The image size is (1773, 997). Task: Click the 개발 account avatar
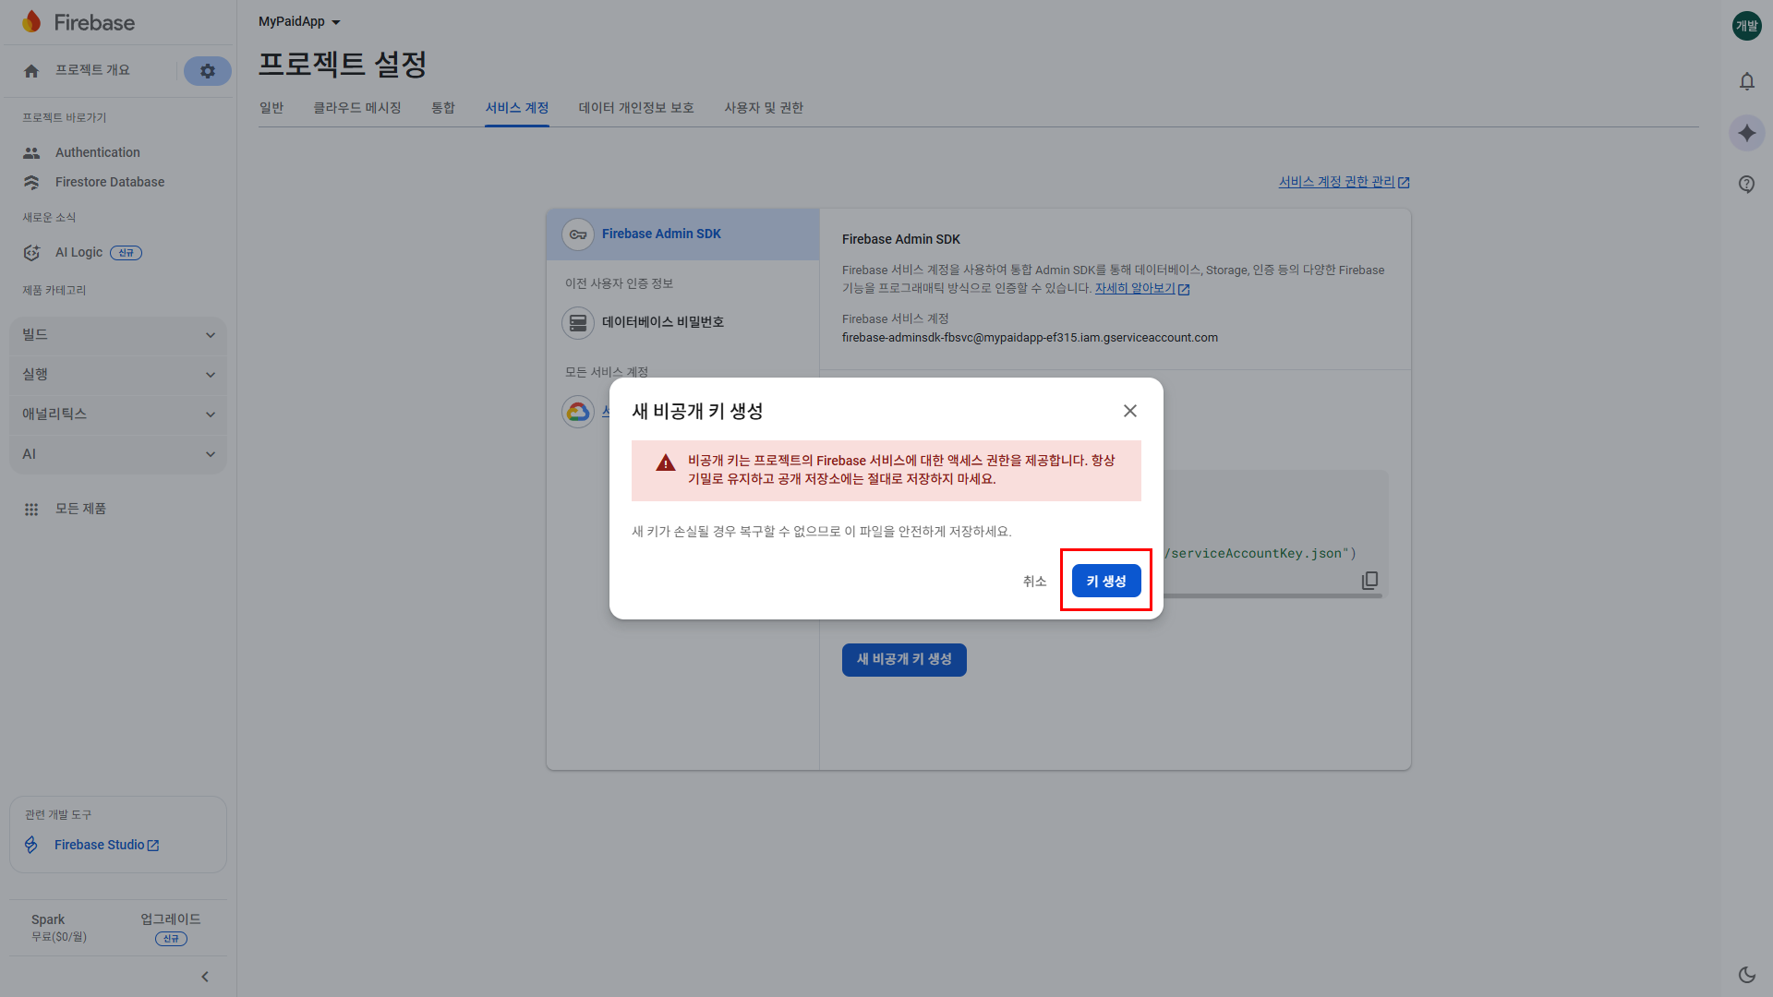pos(1746,26)
